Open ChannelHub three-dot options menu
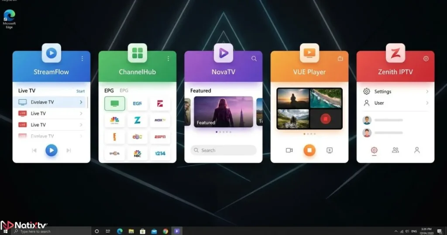This screenshot has width=447, height=235. click(x=168, y=59)
